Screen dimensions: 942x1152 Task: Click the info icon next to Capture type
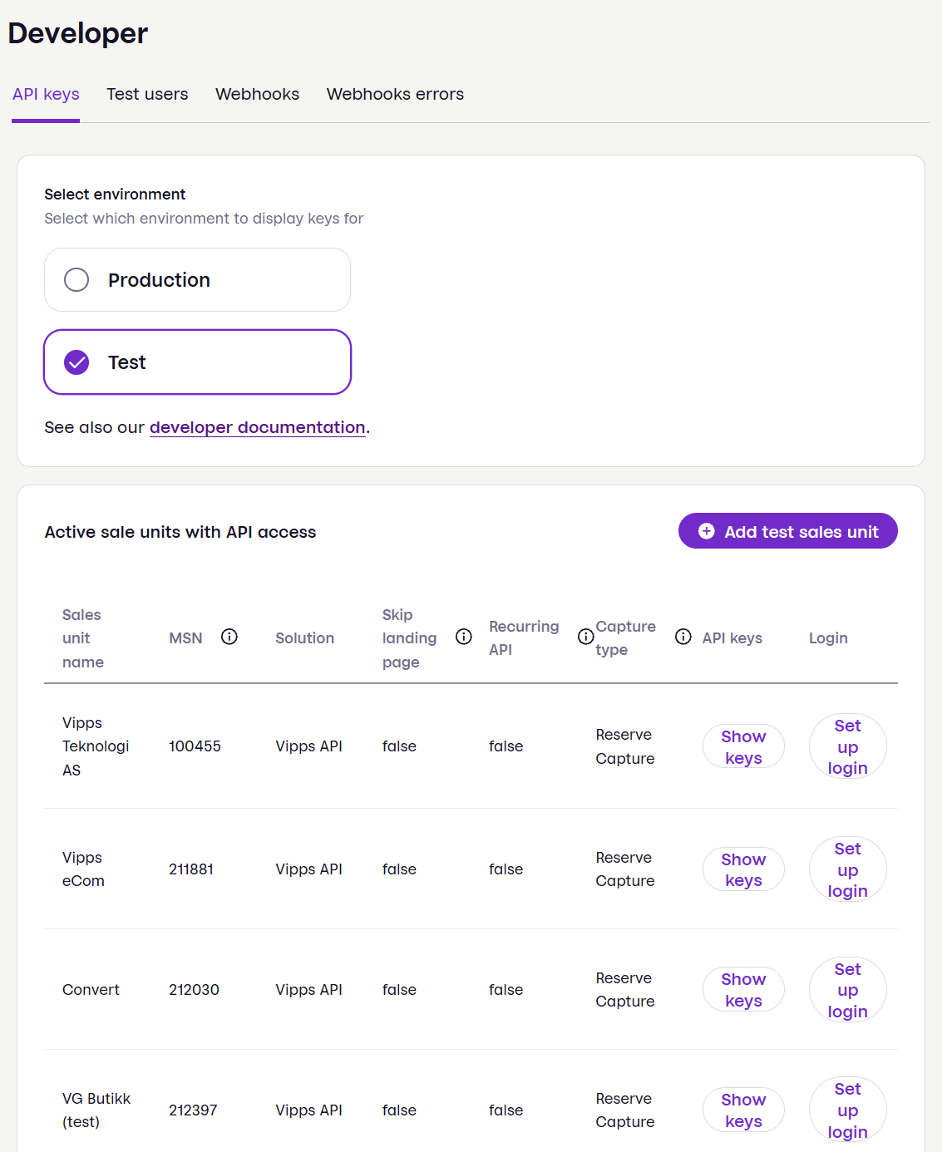point(683,636)
